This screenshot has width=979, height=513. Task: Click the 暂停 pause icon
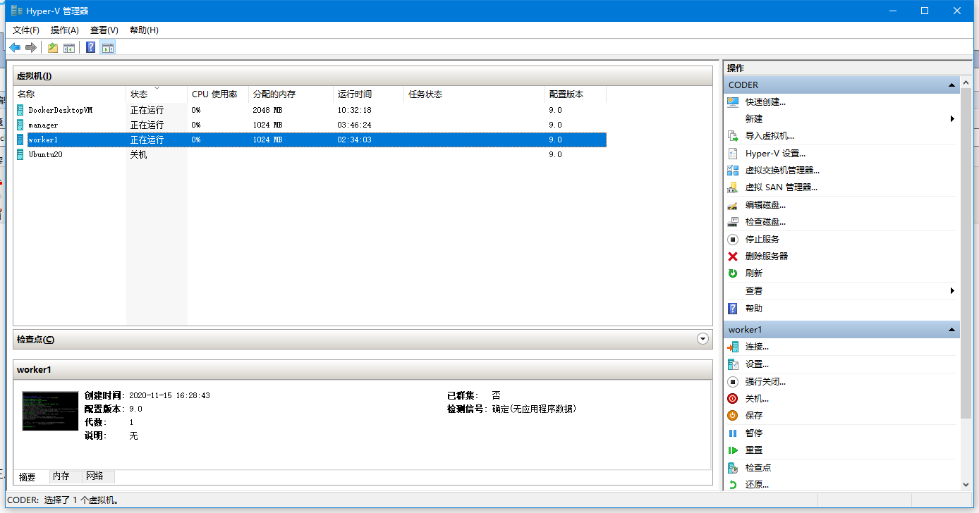click(x=733, y=433)
